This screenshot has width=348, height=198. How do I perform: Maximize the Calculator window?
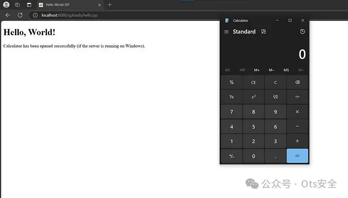tap(290, 20)
